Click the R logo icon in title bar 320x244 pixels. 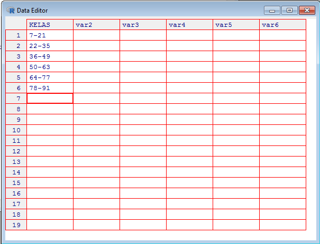[x=11, y=10]
